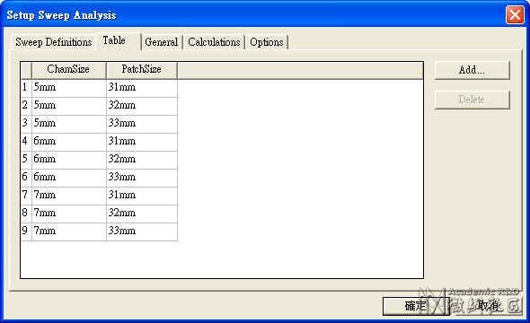Click the greyed-out Delete button
530x323 pixels.
click(x=472, y=100)
